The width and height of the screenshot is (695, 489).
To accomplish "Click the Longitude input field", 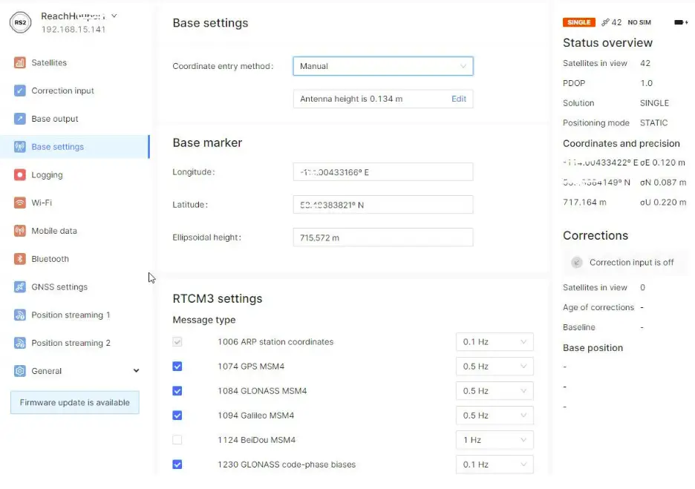I will [382, 171].
